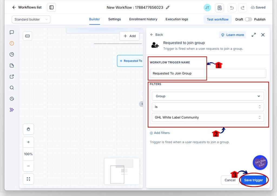Open the 'Is' operator dropdown
This screenshot has width=277, height=196.
(x=208, y=107)
